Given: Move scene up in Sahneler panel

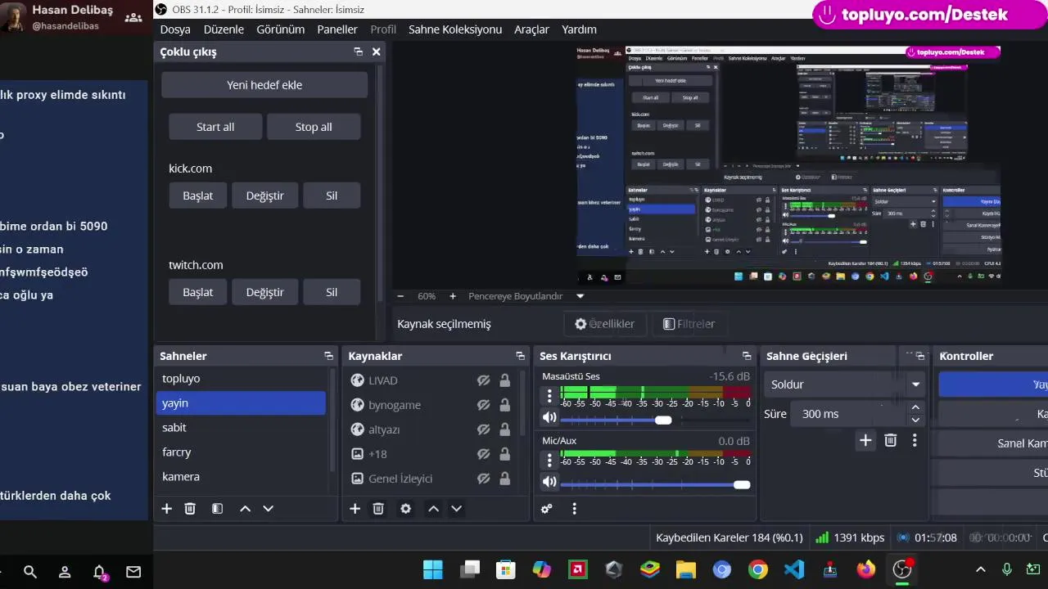Looking at the screenshot, I should 245,509.
